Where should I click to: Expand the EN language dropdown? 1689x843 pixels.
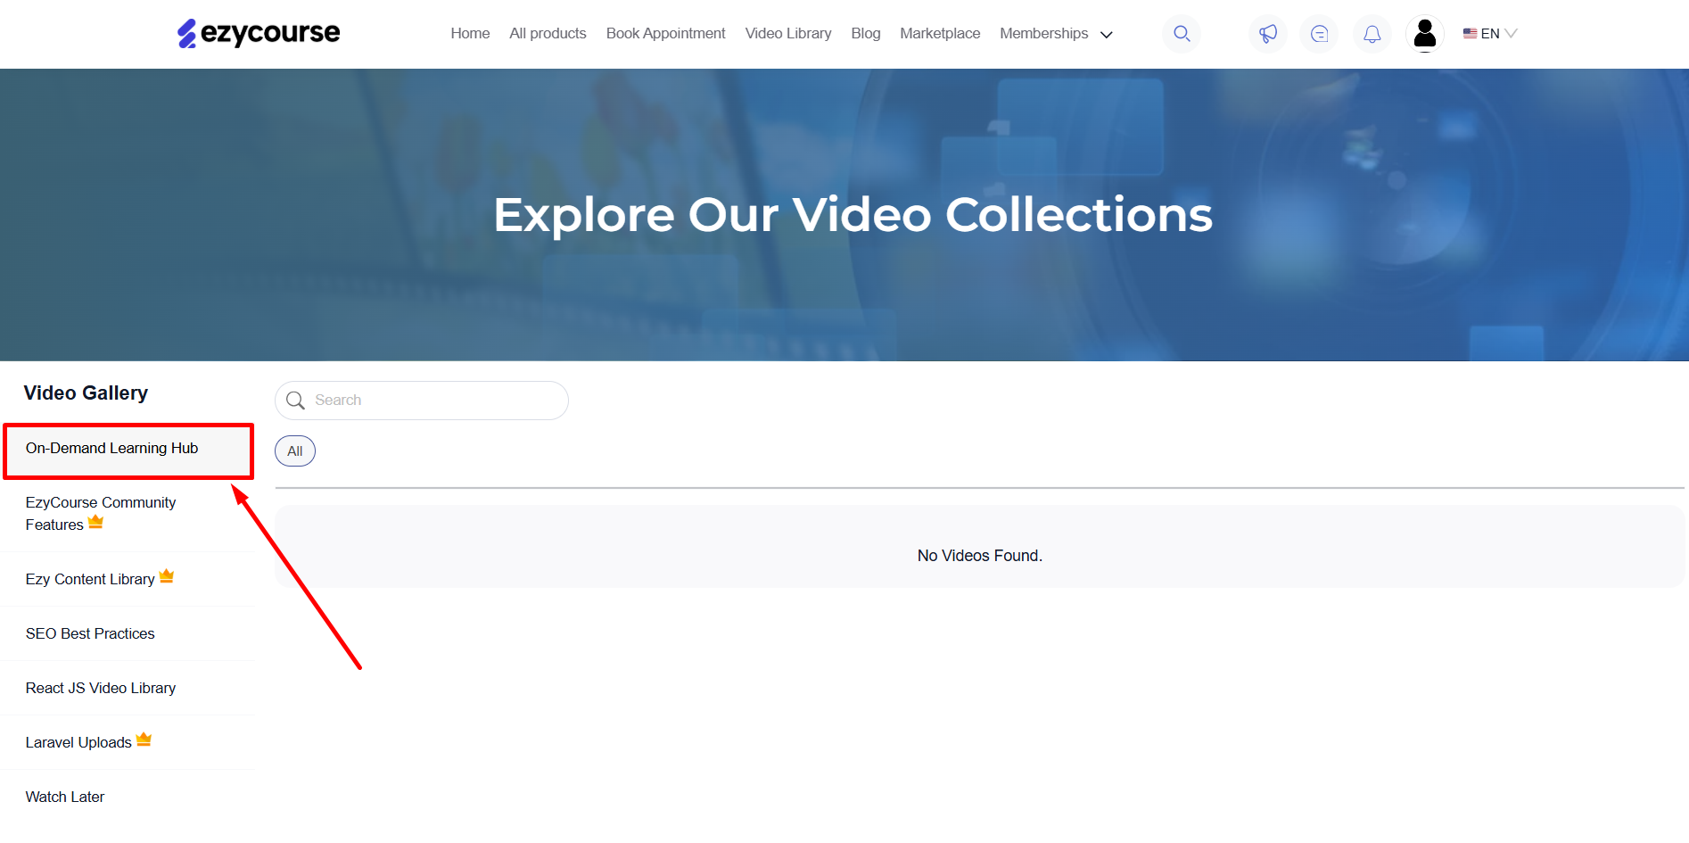pos(1490,34)
